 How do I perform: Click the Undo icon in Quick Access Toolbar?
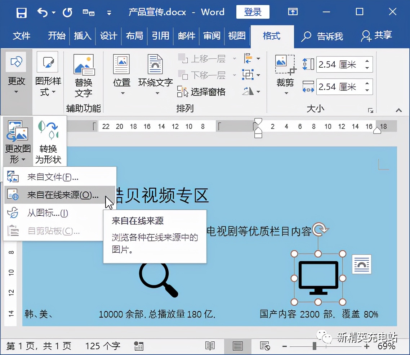pos(43,12)
